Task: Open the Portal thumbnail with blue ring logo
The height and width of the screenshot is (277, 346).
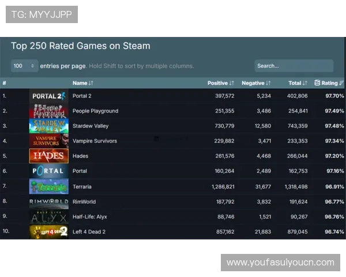Action: (49, 171)
